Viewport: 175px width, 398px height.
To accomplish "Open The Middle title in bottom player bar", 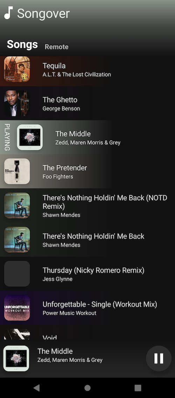I will tap(55, 351).
